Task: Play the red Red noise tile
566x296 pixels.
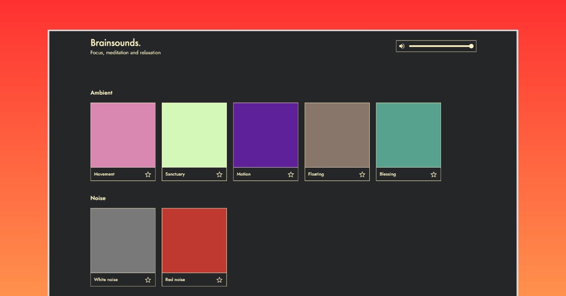Action: [194, 240]
